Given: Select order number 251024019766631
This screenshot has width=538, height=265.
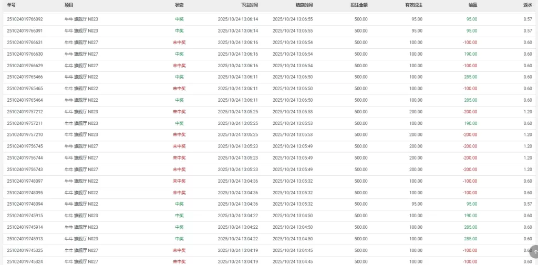Looking at the screenshot, I should (25, 43).
